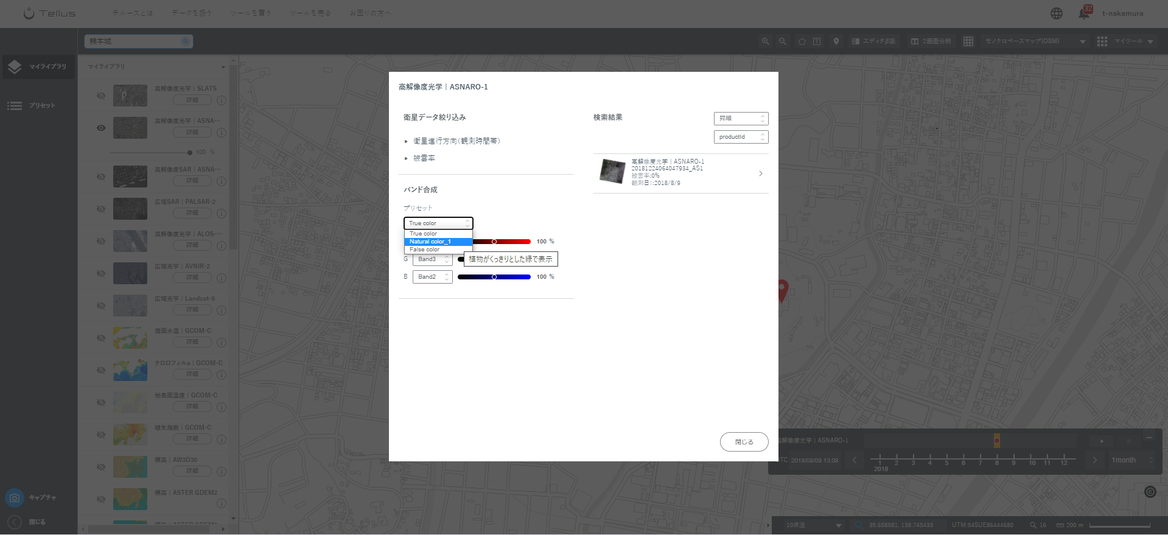Open G channel Band3 selector
The width and height of the screenshot is (1168, 535).
(x=432, y=259)
